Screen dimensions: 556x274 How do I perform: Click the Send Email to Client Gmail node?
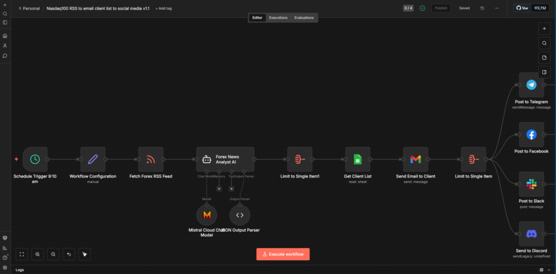(x=415, y=160)
